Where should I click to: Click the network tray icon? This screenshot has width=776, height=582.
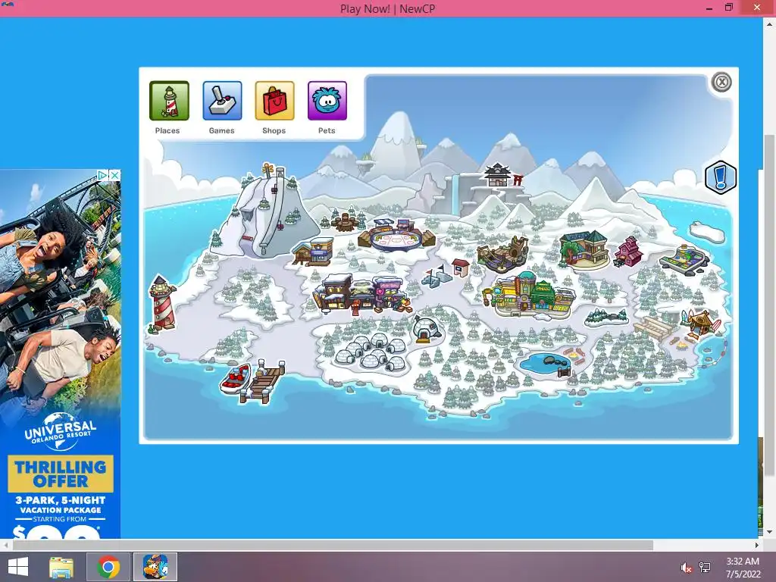click(x=705, y=568)
